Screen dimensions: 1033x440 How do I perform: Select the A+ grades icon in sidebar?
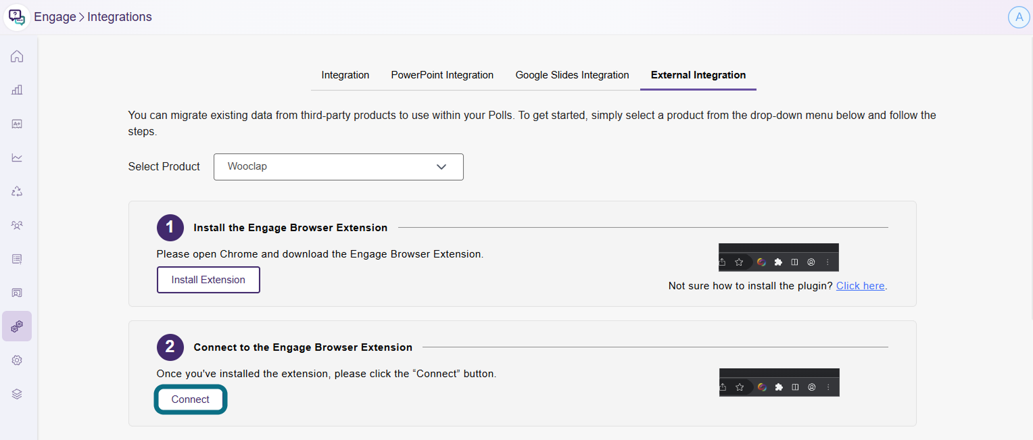click(17, 124)
